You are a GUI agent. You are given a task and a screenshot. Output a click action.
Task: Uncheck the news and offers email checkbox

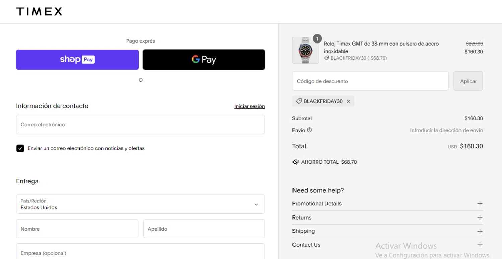coord(20,148)
